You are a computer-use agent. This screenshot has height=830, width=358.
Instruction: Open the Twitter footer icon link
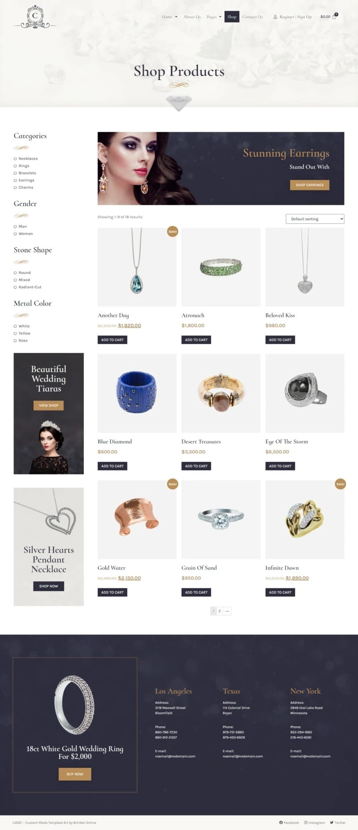coord(332,822)
